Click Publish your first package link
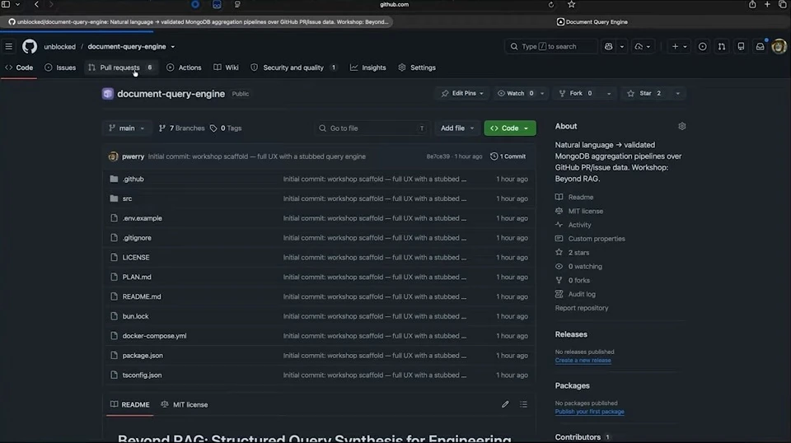 [x=589, y=412]
